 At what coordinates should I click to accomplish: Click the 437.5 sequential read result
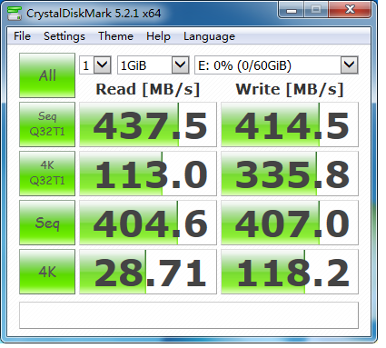[148, 124]
